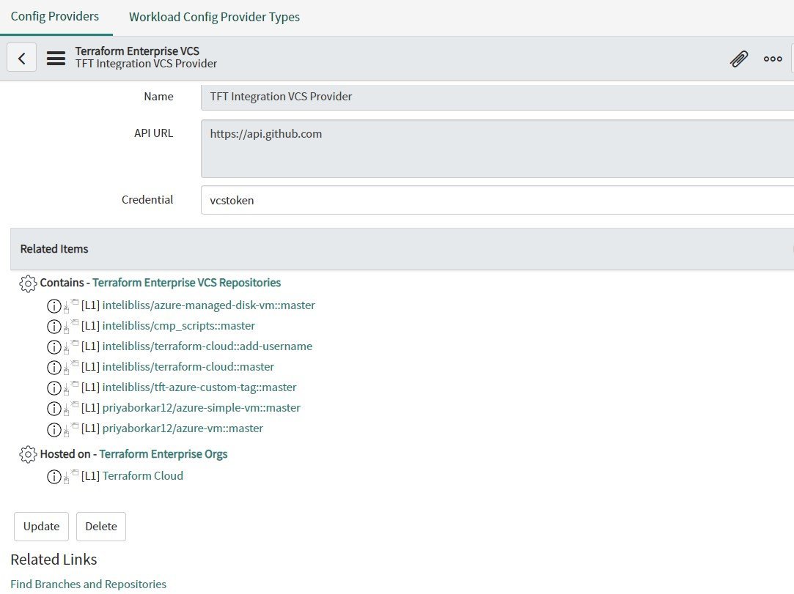This screenshot has height=594, width=794.
Task: Switch to Config Providers tab
Action: (55, 16)
